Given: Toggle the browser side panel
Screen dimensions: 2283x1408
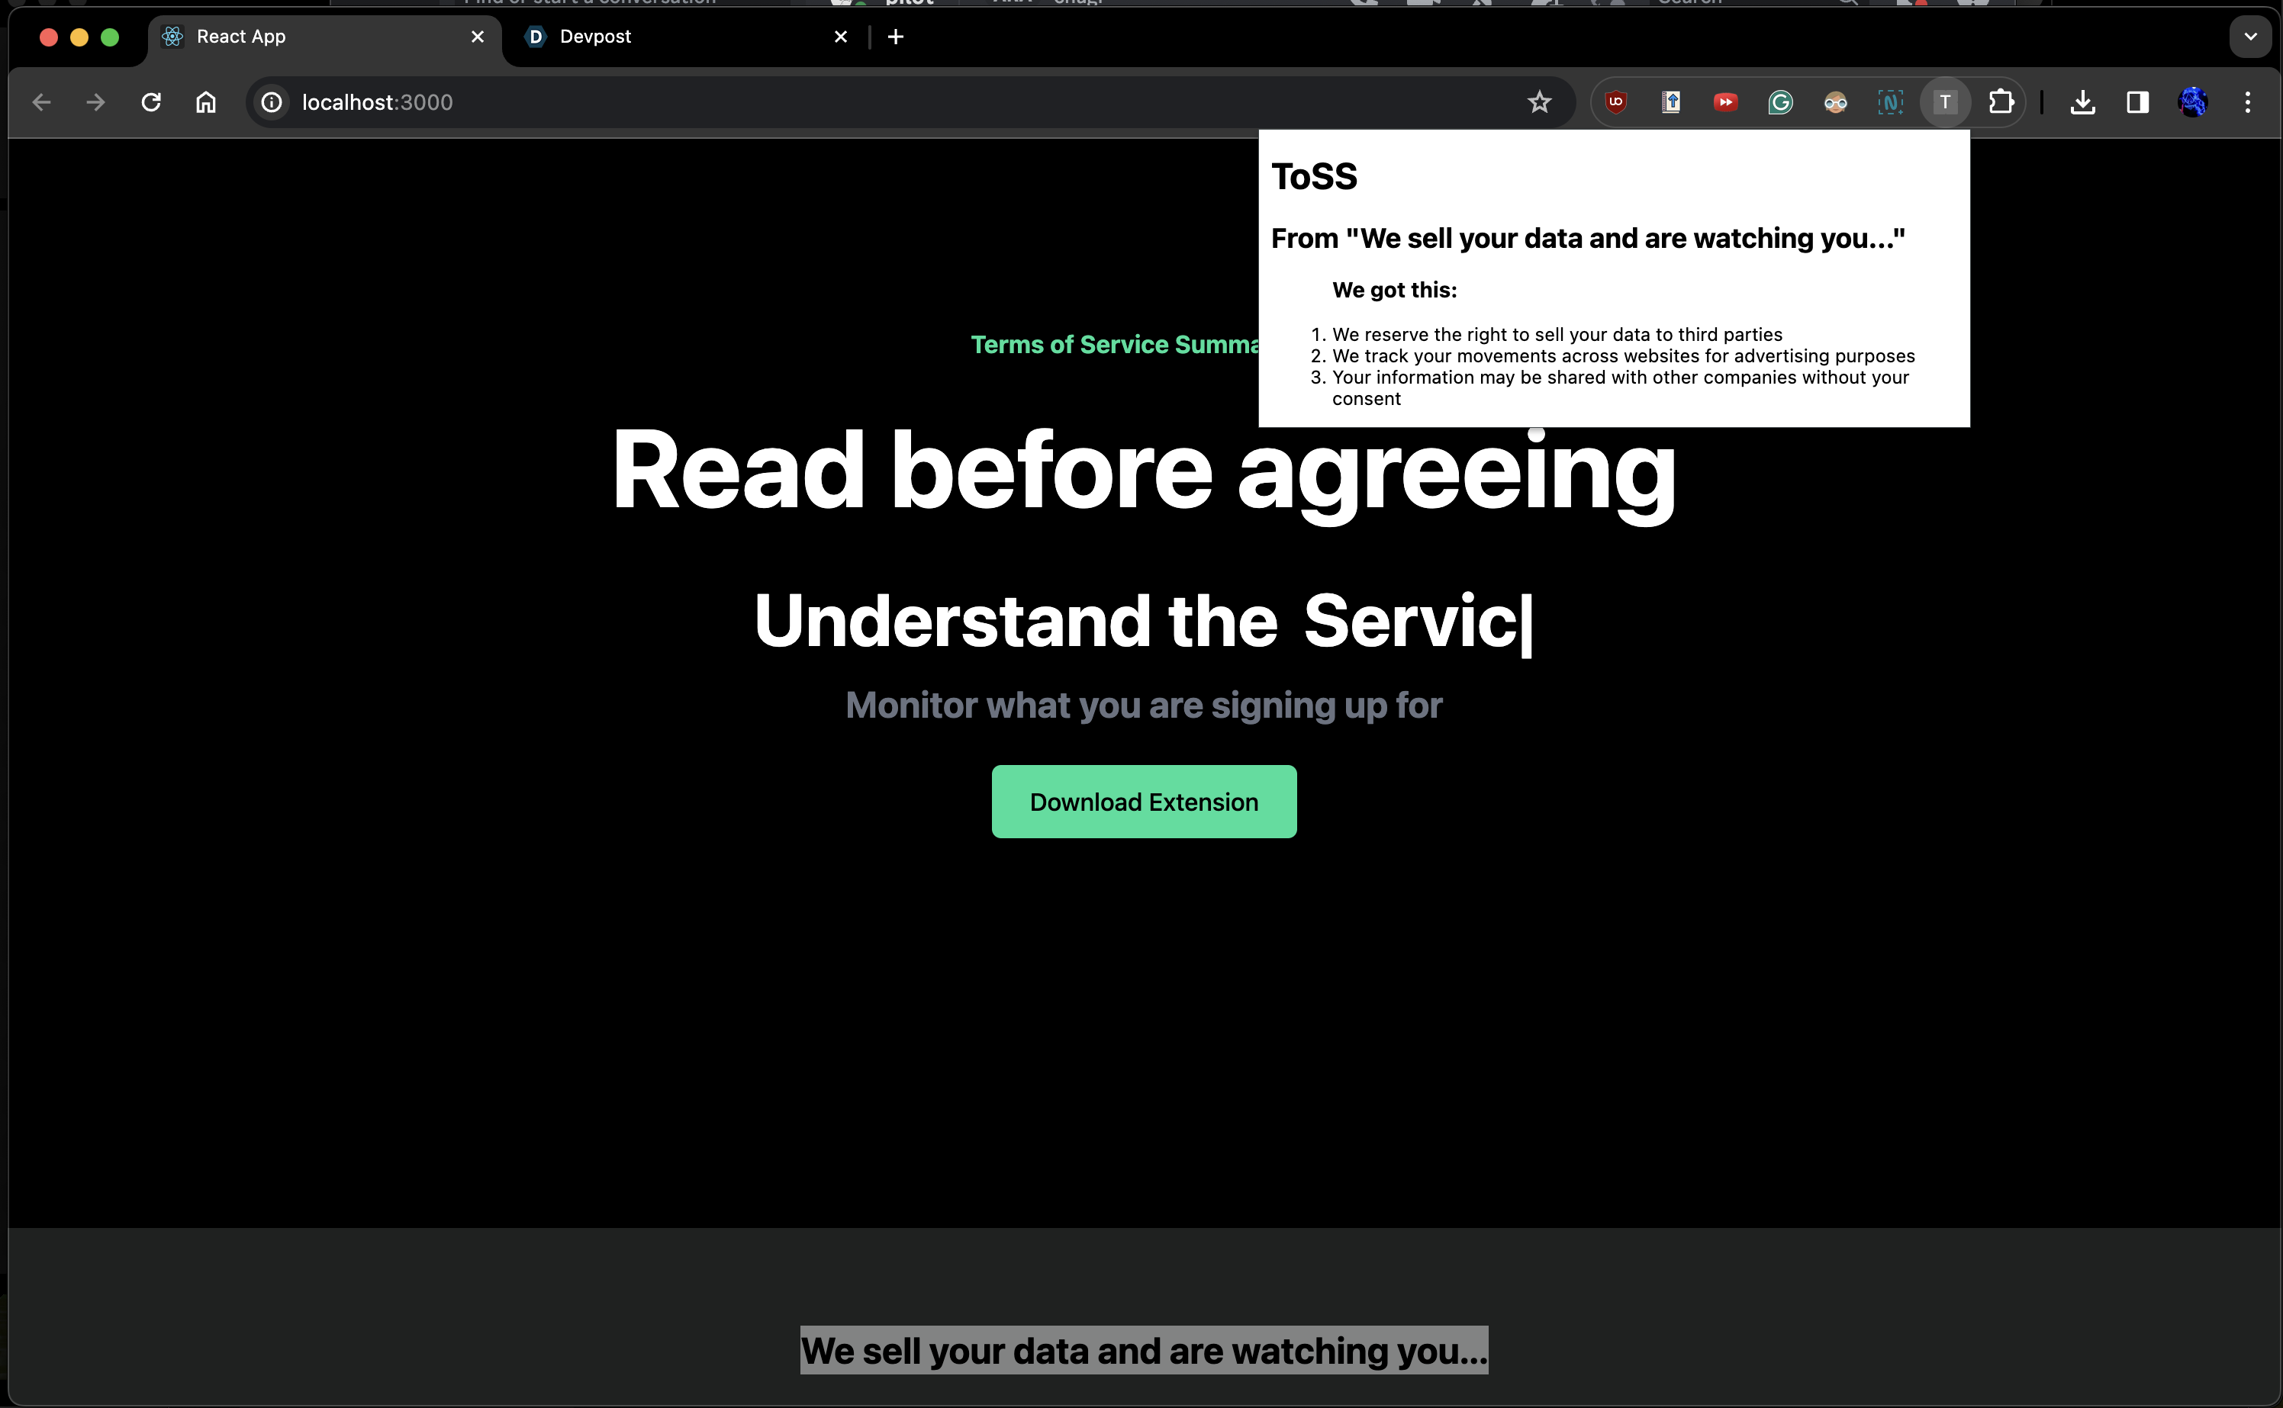Looking at the screenshot, I should 2138,102.
